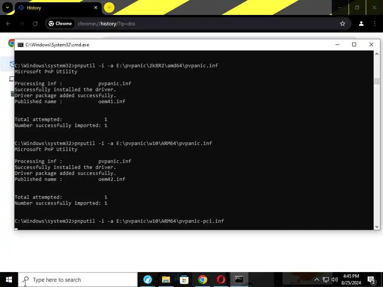
Task: Open the notification center icon
Action: [x=371, y=280]
